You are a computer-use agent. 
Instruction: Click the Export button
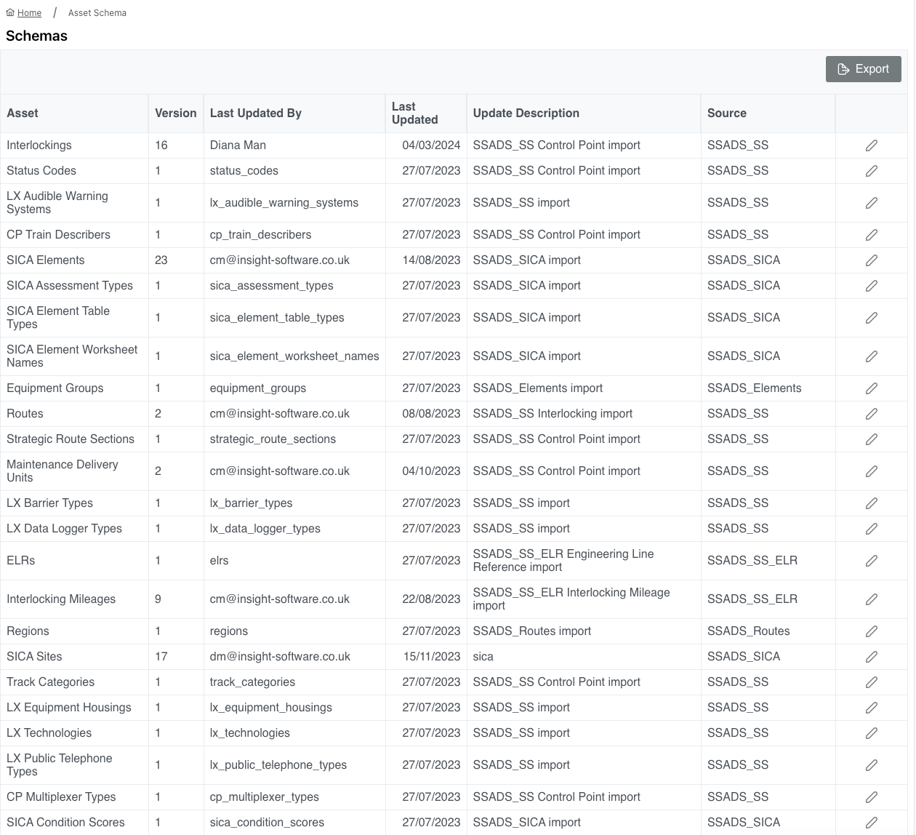coord(863,69)
